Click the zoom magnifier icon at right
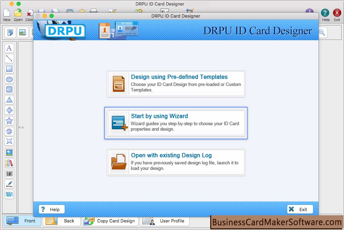Screen dimensions: 344x230 pyautogui.click(x=323, y=32)
